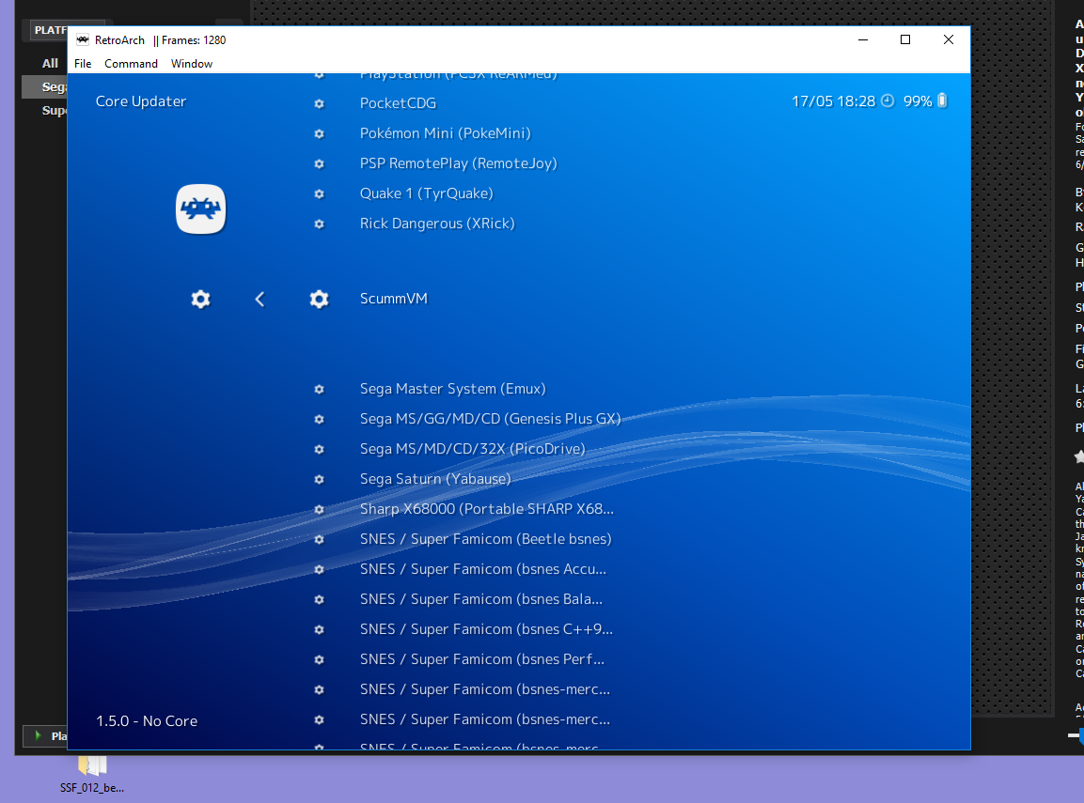This screenshot has width=1084, height=803.
Task: Click the gear icon next to PSP RemotePlay
Action: click(319, 163)
